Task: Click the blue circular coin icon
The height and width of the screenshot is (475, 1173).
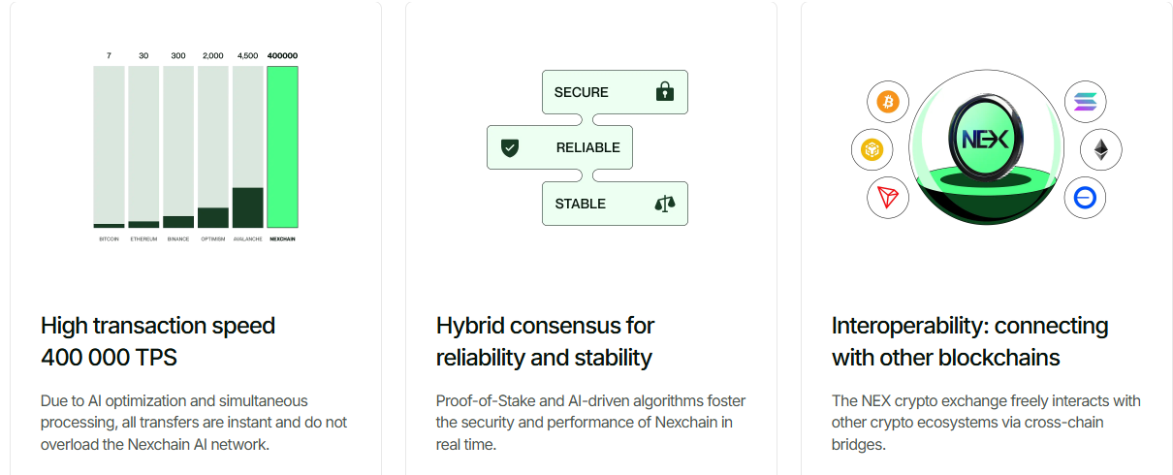Action: pos(1084,198)
